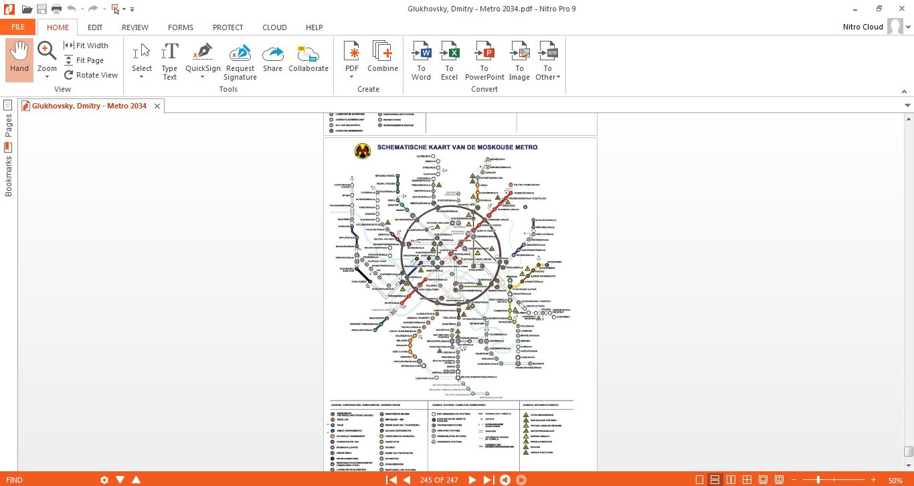The image size is (914, 486).
Task: Zoom in with the plus button
Action: point(873,480)
